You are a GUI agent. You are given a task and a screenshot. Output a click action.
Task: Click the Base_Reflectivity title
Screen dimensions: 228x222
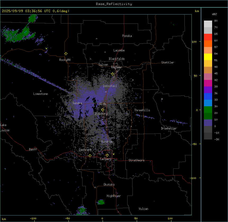(114, 4)
